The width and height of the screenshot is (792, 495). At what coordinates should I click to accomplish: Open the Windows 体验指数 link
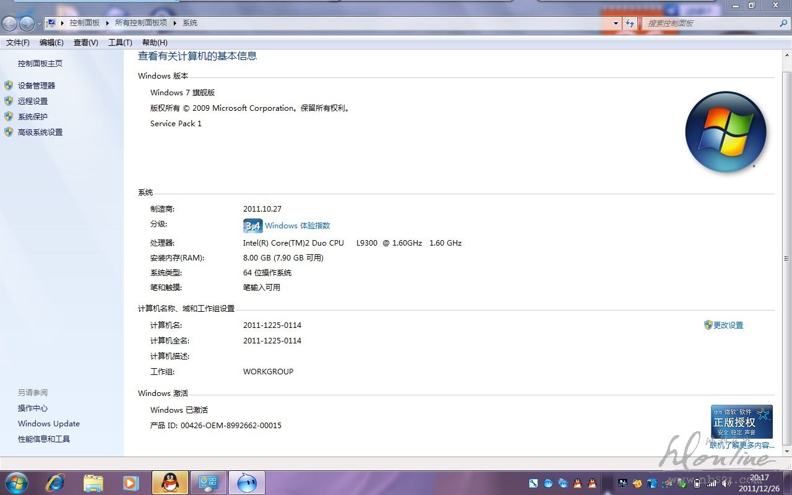click(297, 226)
